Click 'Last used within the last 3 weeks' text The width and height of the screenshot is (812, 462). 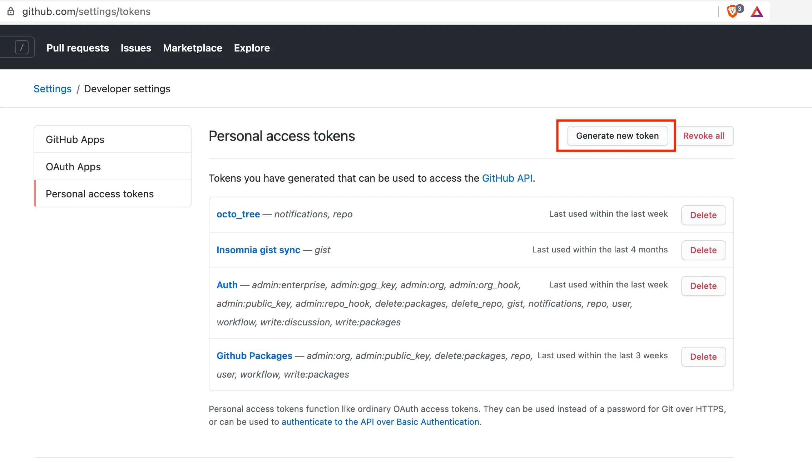(602, 355)
